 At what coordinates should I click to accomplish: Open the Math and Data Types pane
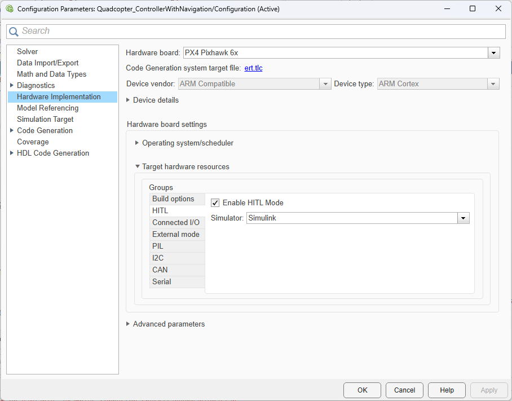click(x=51, y=74)
